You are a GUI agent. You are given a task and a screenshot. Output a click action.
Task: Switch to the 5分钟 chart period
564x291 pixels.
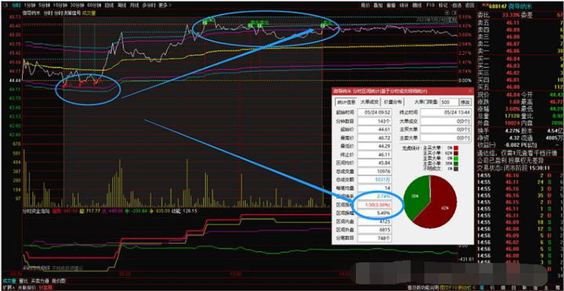pyautogui.click(x=44, y=5)
